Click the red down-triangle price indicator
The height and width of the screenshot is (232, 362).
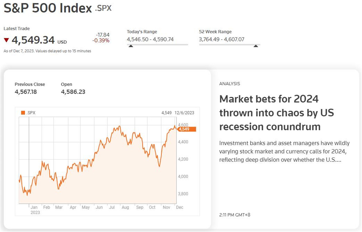[7, 40]
